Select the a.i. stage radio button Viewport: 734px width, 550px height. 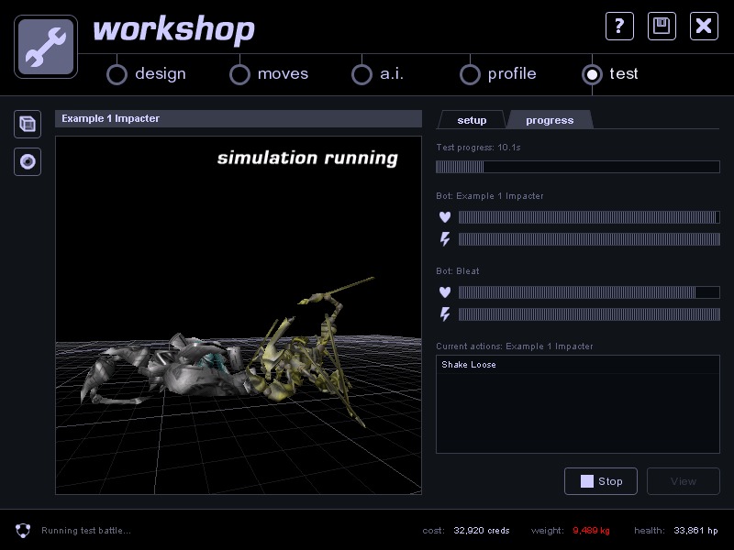[x=362, y=74]
